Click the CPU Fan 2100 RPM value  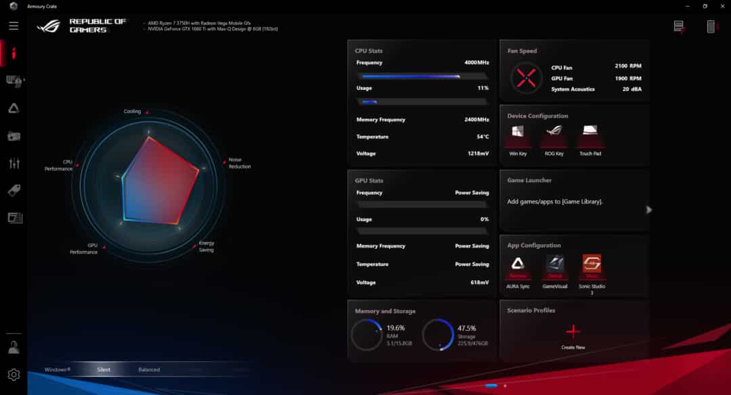(628, 66)
